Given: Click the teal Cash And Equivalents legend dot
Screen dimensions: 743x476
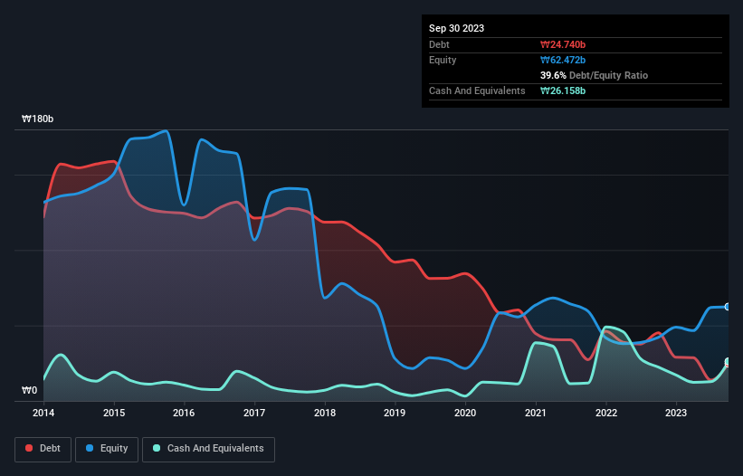Looking at the screenshot, I should [157, 448].
